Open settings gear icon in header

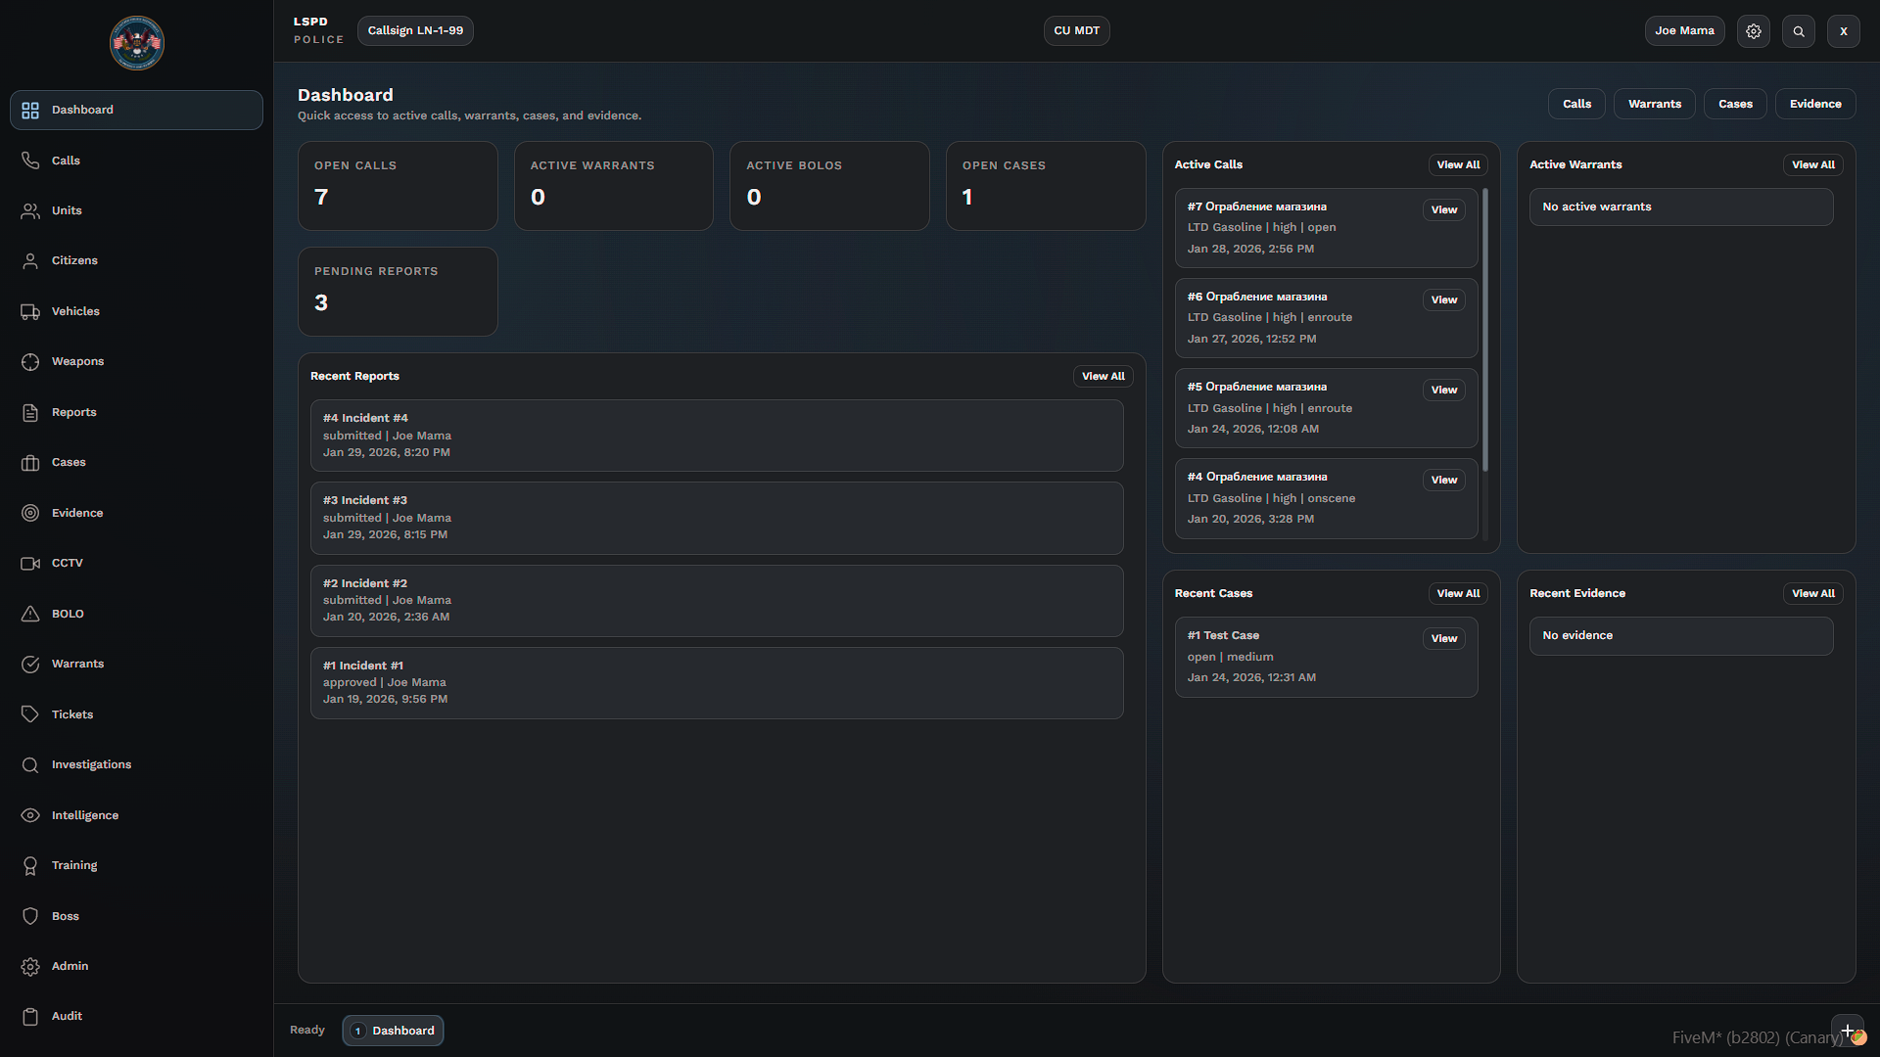1753,31
